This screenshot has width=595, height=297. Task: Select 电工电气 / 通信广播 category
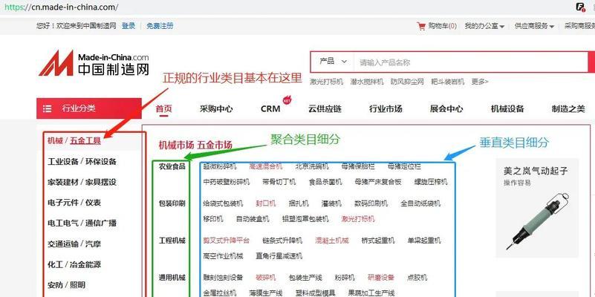(82, 223)
